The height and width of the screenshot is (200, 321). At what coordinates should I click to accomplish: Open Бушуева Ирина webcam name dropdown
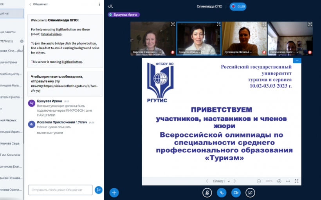(189, 52)
